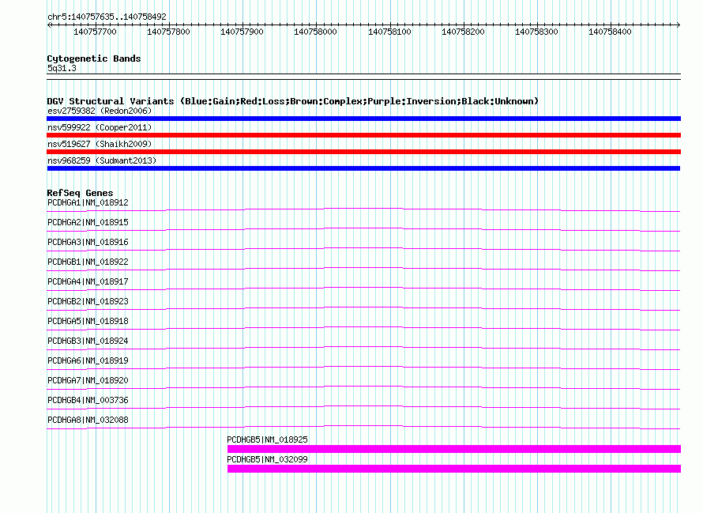Open gene PCDHGB2|NM_018923

tap(88, 301)
